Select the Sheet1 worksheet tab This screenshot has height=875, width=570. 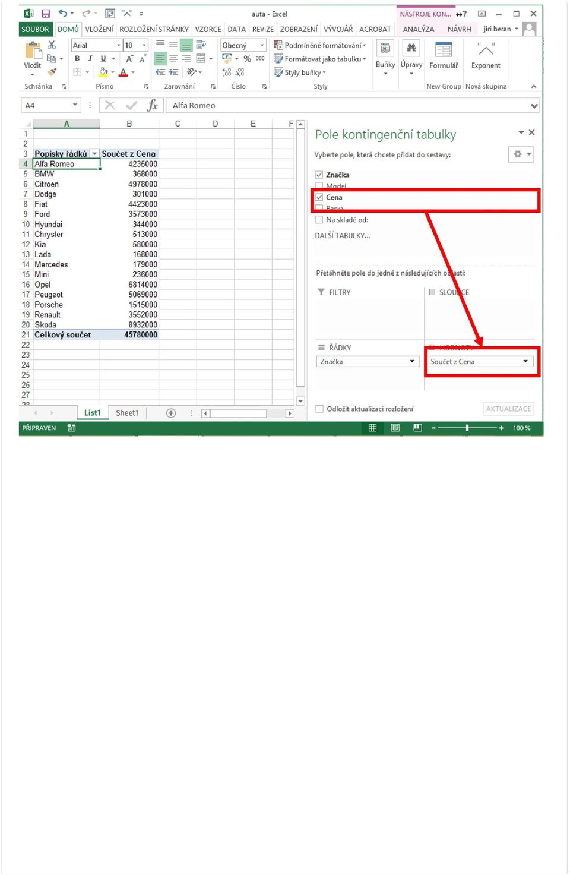(127, 413)
